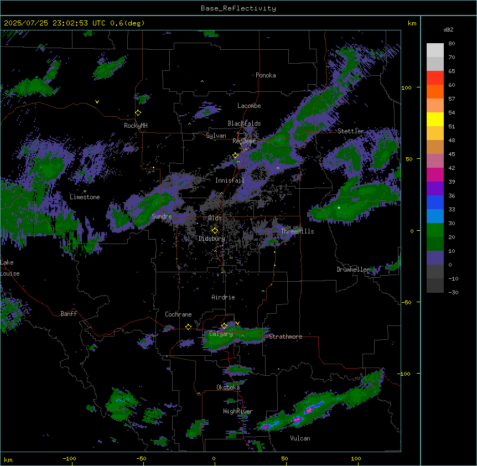
Task: Select the orange 57-60 dBZ legend swatch
Action: pyautogui.click(x=435, y=91)
